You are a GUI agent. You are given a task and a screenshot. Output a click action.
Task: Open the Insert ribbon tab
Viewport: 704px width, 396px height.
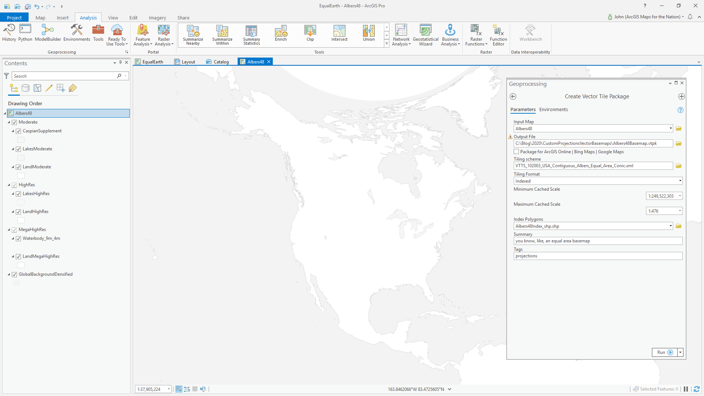pyautogui.click(x=63, y=18)
